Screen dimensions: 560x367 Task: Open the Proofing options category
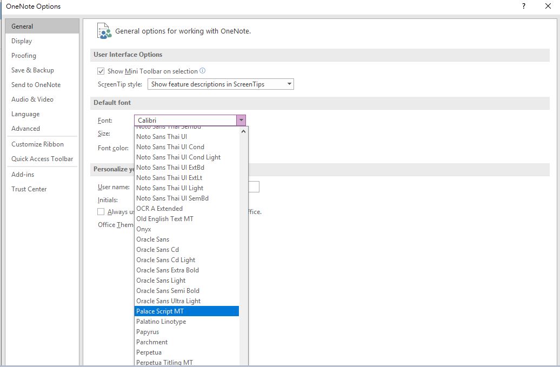pos(42,56)
